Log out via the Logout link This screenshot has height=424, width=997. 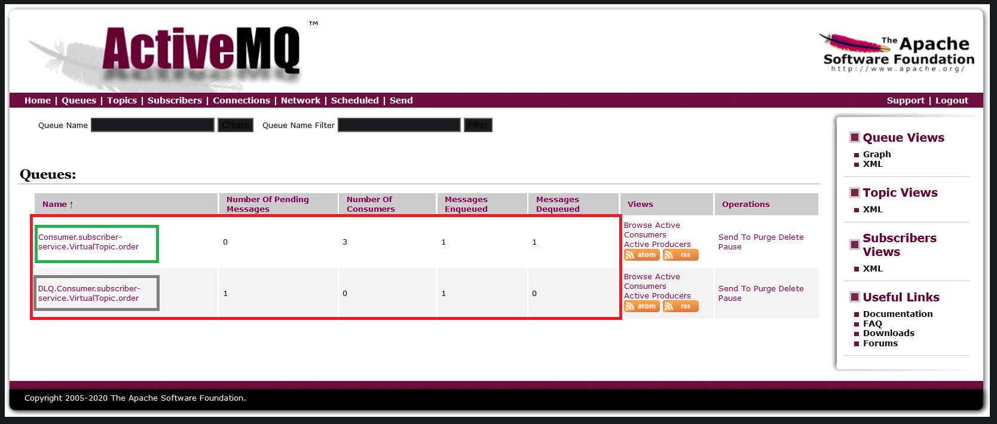click(952, 100)
